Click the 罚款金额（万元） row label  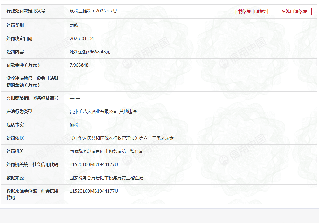[x=23, y=65]
